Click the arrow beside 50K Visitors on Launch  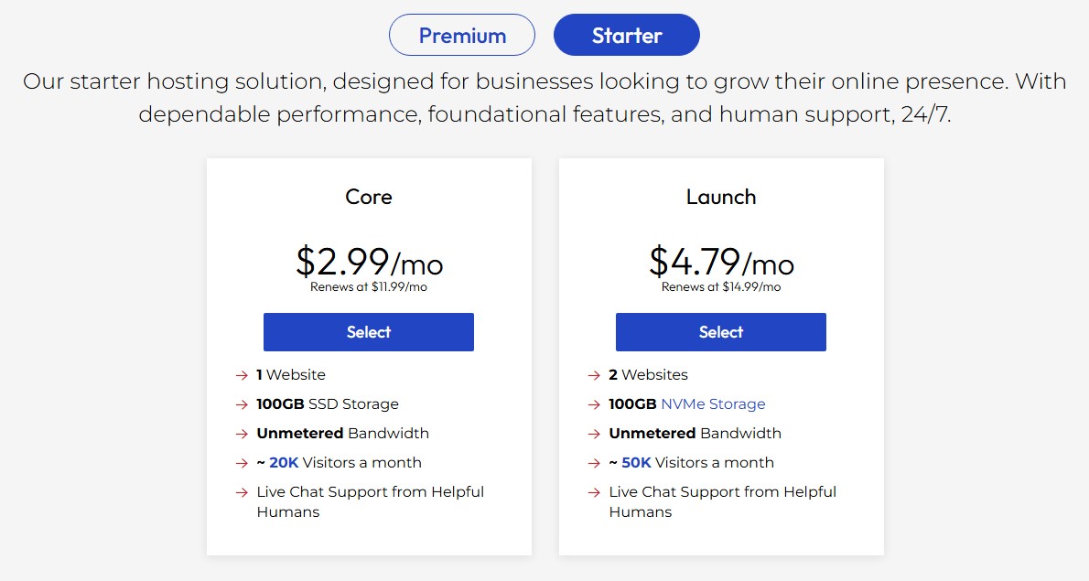click(x=595, y=462)
